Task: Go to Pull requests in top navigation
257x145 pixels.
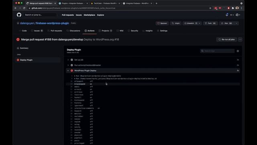Action: click(68, 15)
